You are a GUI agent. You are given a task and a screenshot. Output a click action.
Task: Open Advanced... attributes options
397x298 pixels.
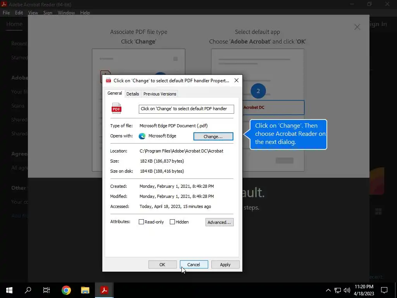coord(219,222)
